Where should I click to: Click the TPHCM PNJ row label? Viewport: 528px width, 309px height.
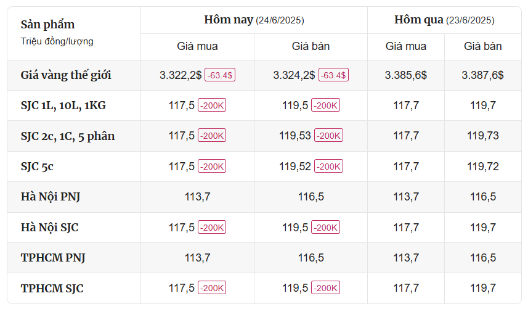coord(53,258)
